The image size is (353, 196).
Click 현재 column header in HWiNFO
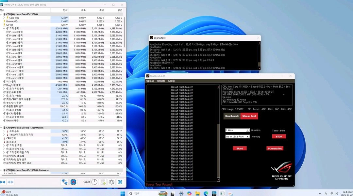pos(65,10)
